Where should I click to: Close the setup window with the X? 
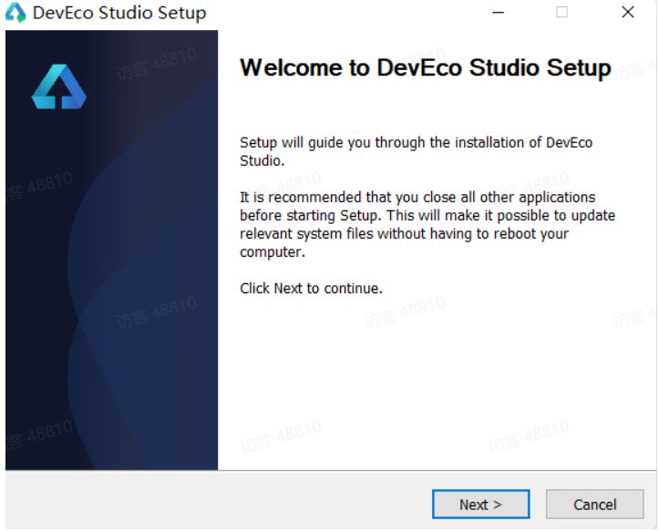[627, 13]
